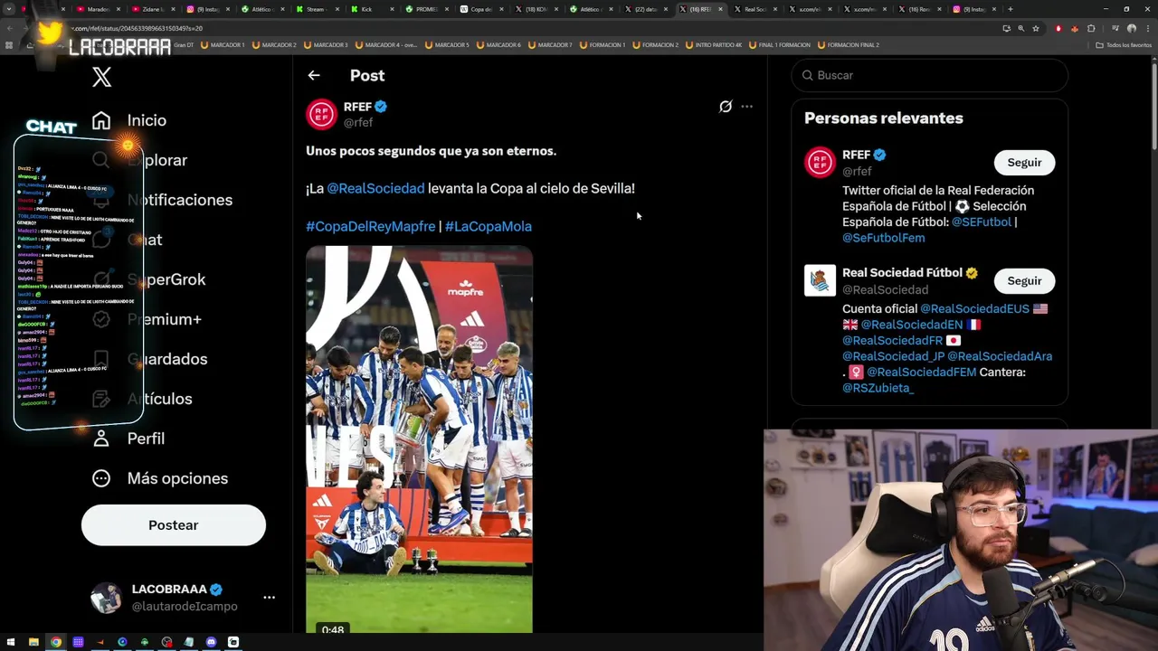Follow Real Sociedad Fútbol with Seguir
This screenshot has width=1158, height=651.
click(x=1024, y=281)
